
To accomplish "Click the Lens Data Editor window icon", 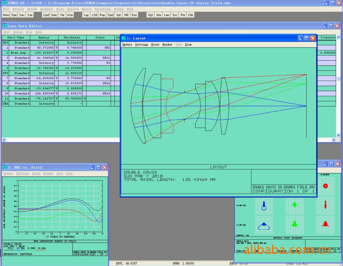I will click(x=4, y=26).
